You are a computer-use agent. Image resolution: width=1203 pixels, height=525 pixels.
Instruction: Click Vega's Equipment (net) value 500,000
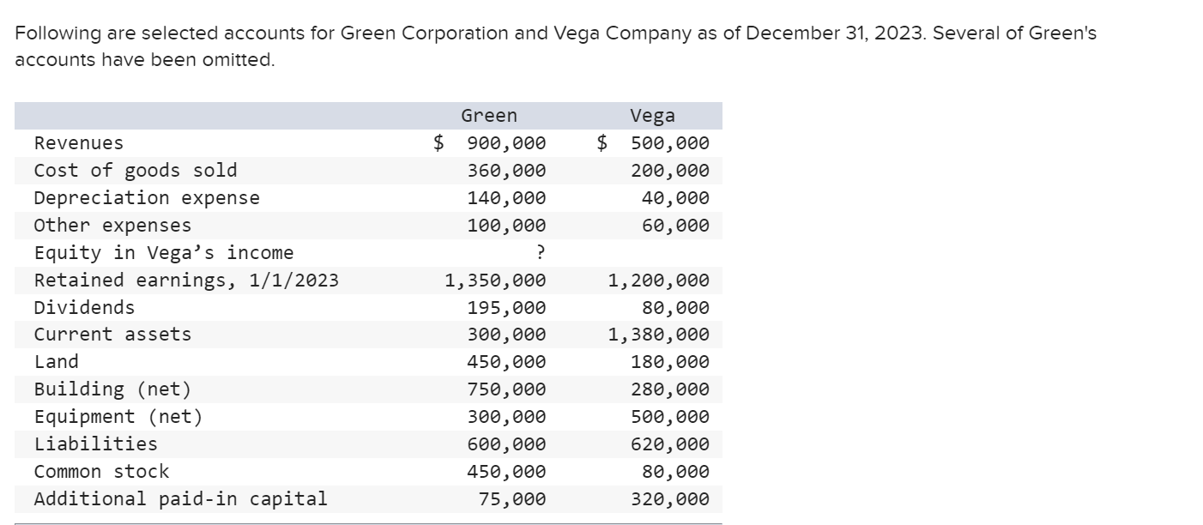[670, 417]
